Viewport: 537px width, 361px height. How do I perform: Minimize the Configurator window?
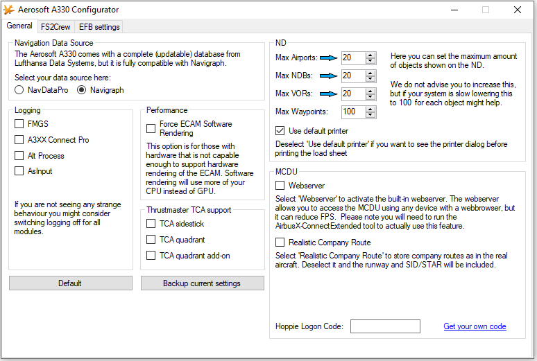[454, 10]
